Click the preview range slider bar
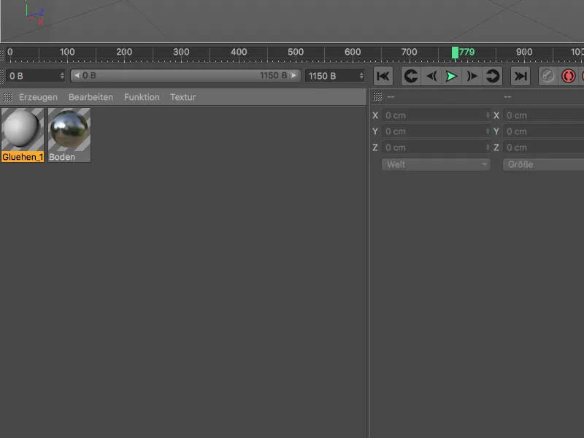 tap(185, 76)
